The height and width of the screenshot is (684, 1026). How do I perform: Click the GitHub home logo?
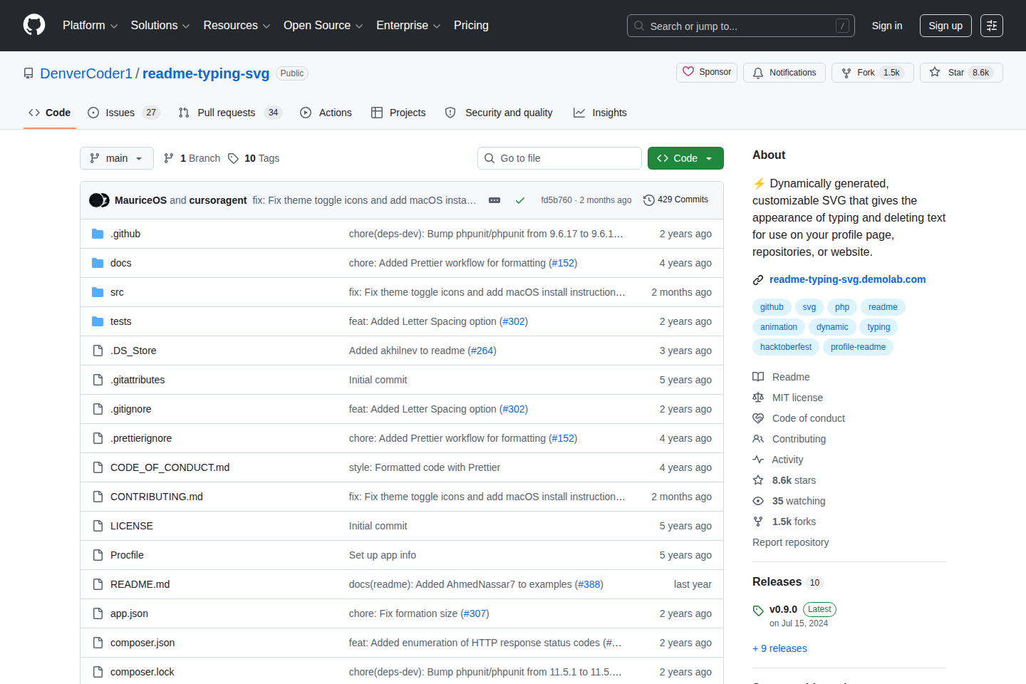[33, 25]
